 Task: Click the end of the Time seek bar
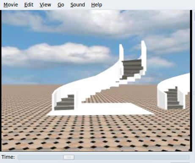188,157
